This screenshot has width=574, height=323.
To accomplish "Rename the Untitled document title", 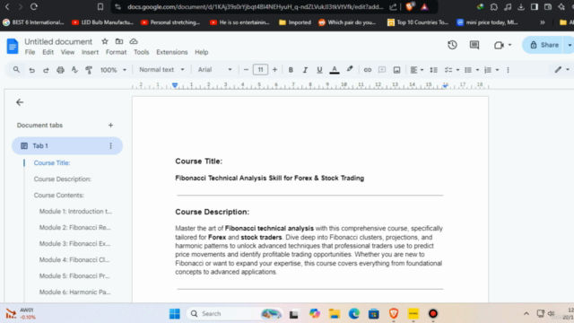I will (58, 41).
